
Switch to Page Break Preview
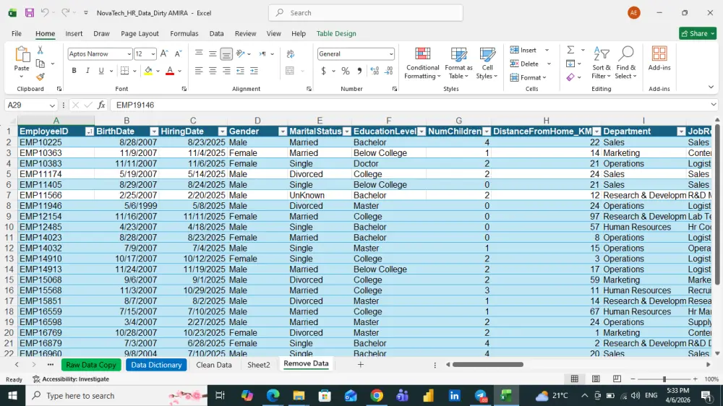(x=617, y=379)
